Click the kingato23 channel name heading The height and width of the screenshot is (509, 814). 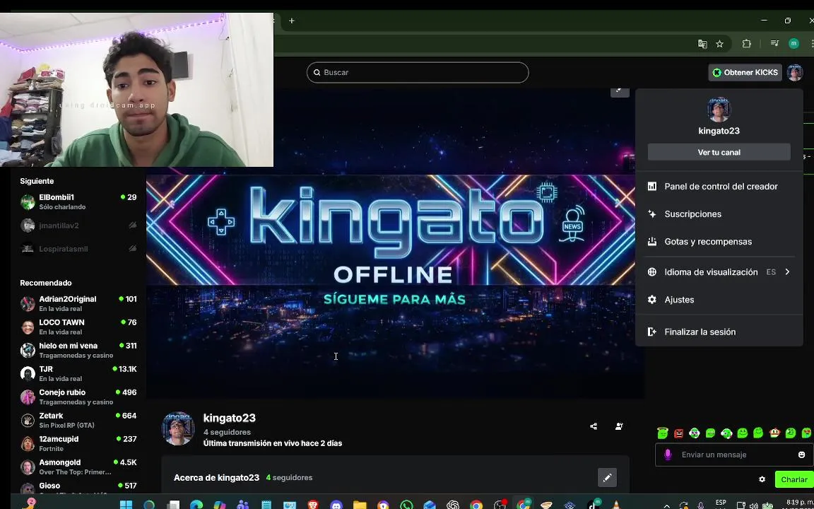[230, 418]
